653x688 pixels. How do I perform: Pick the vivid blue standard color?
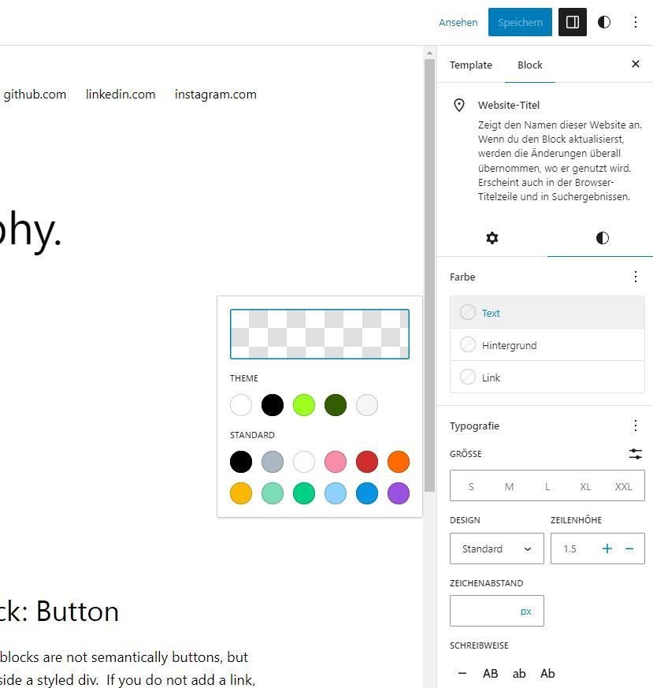(367, 493)
